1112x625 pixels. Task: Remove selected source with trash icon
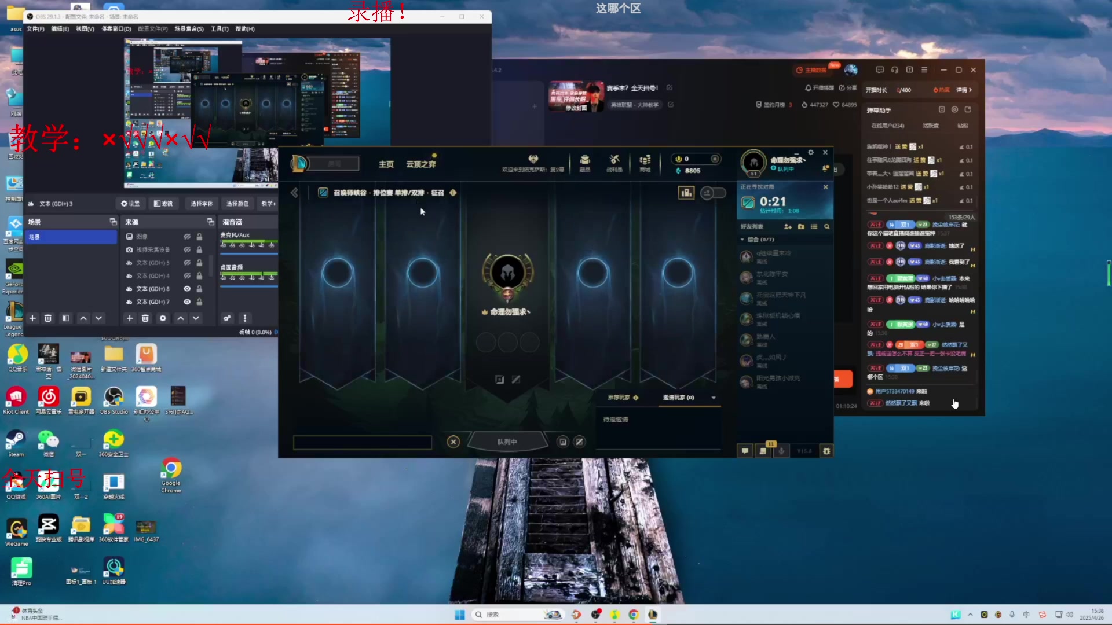[145, 318]
